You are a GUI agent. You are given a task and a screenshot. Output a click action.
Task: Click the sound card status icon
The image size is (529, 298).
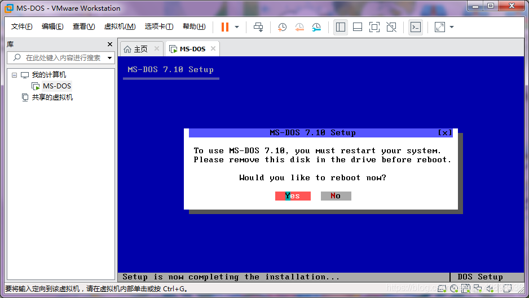pyautogui.click(x=490, y=288)
